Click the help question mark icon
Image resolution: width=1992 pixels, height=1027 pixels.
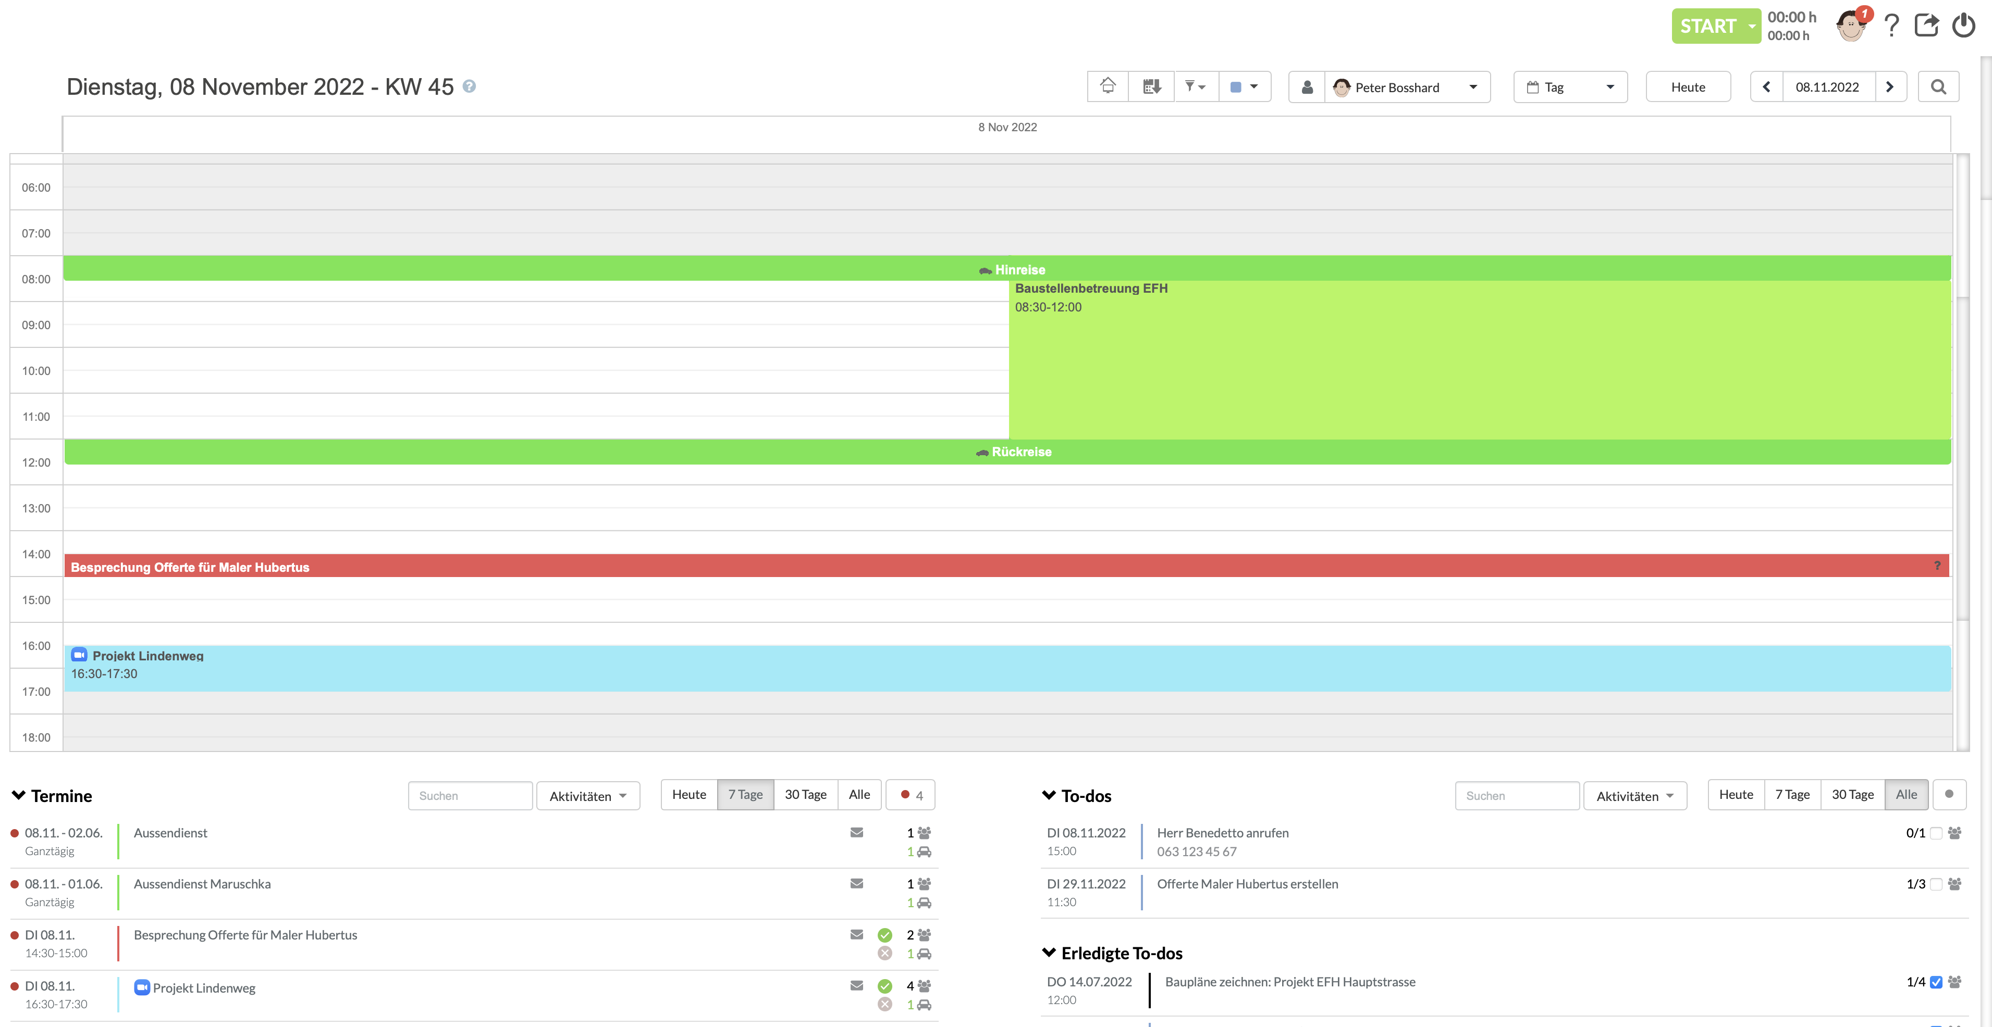[x=1891, y=26]
